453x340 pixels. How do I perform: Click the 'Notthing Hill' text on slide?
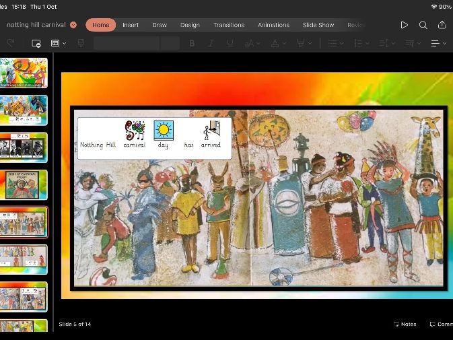click(98, 145)
